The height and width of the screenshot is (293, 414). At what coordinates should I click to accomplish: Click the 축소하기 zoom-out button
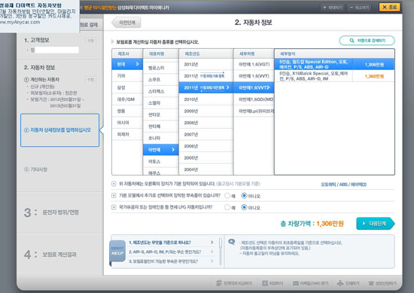coord(359,8)
